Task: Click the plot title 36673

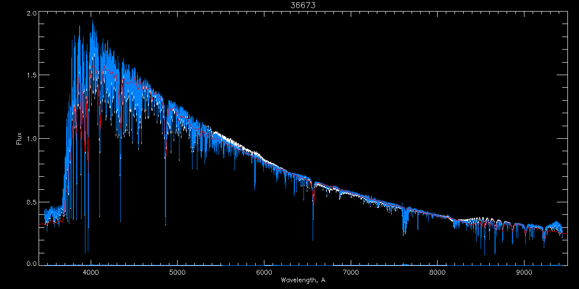Action: pos(303,5)
